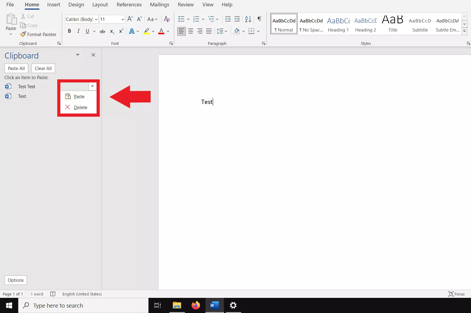Viewport: 471px width, 313px height.
Task: Click the Text Effects icon
Action: [x=132, y=31]
